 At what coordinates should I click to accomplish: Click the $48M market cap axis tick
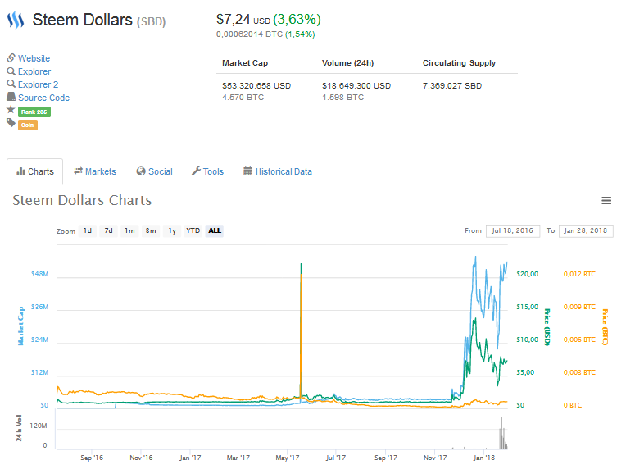pyautogui.click(x=39, y=274)
